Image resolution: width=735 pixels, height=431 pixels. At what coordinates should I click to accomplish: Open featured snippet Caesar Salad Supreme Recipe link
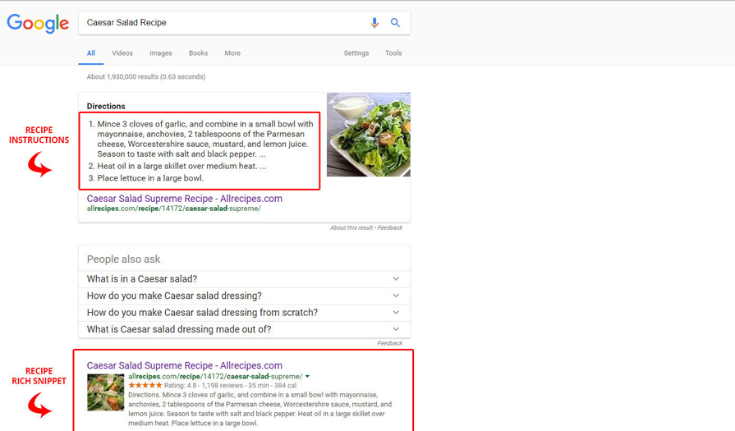[x=184, y=199]
